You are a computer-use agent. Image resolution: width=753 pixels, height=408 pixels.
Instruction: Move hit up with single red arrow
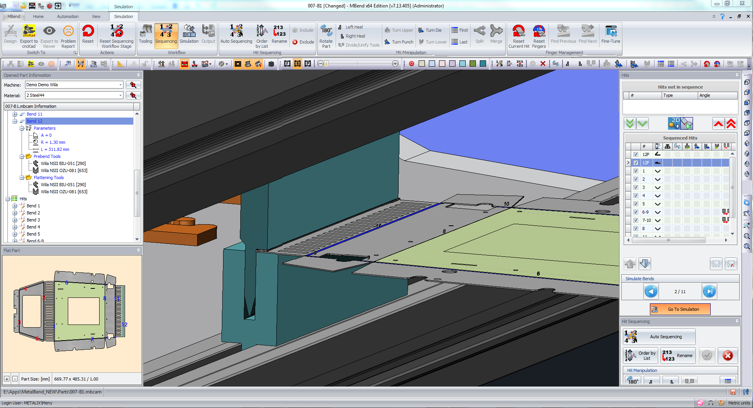718,124
